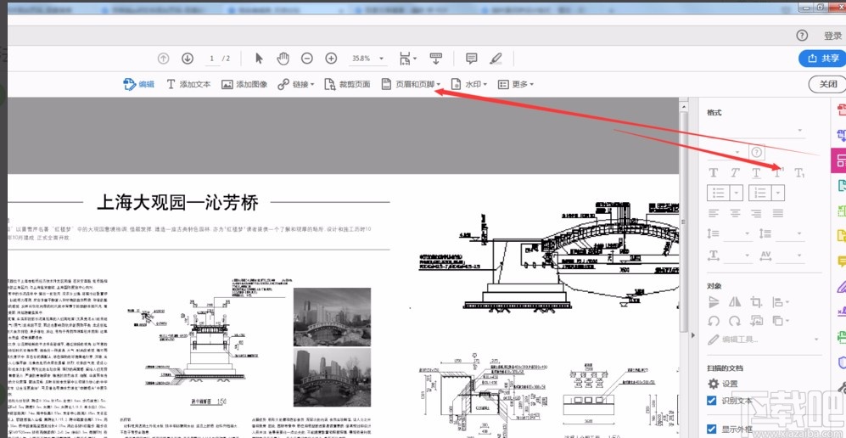Align text right in format panel

pyautogui.click(x=756, y=213)
